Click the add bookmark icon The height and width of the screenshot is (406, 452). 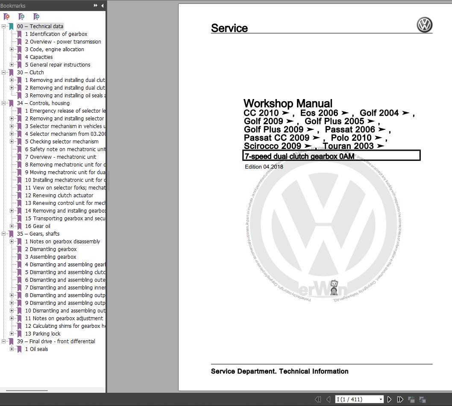click(21, 16)
